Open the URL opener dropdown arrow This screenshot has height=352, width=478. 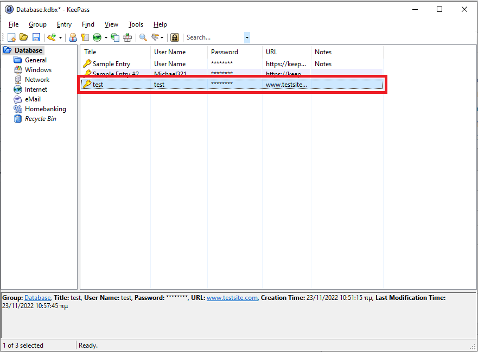click(106, 37)
